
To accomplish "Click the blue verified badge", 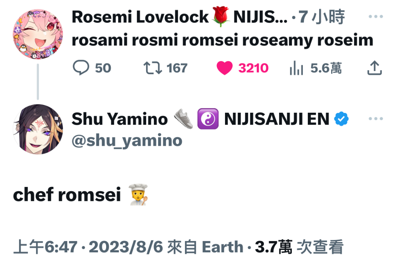I will (341, 119).
